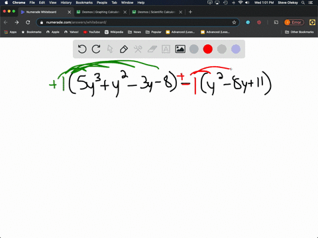318x238 pixels.
Task: Open the History menu
Action: click(x=66, y=3)
